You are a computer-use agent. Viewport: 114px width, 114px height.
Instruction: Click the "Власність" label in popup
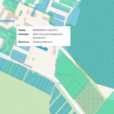24,42
